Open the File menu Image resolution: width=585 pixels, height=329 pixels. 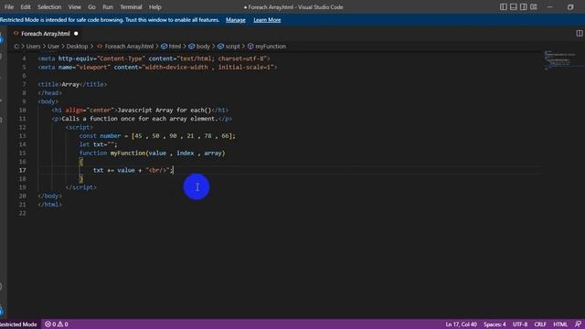click(x=8, y=7)
